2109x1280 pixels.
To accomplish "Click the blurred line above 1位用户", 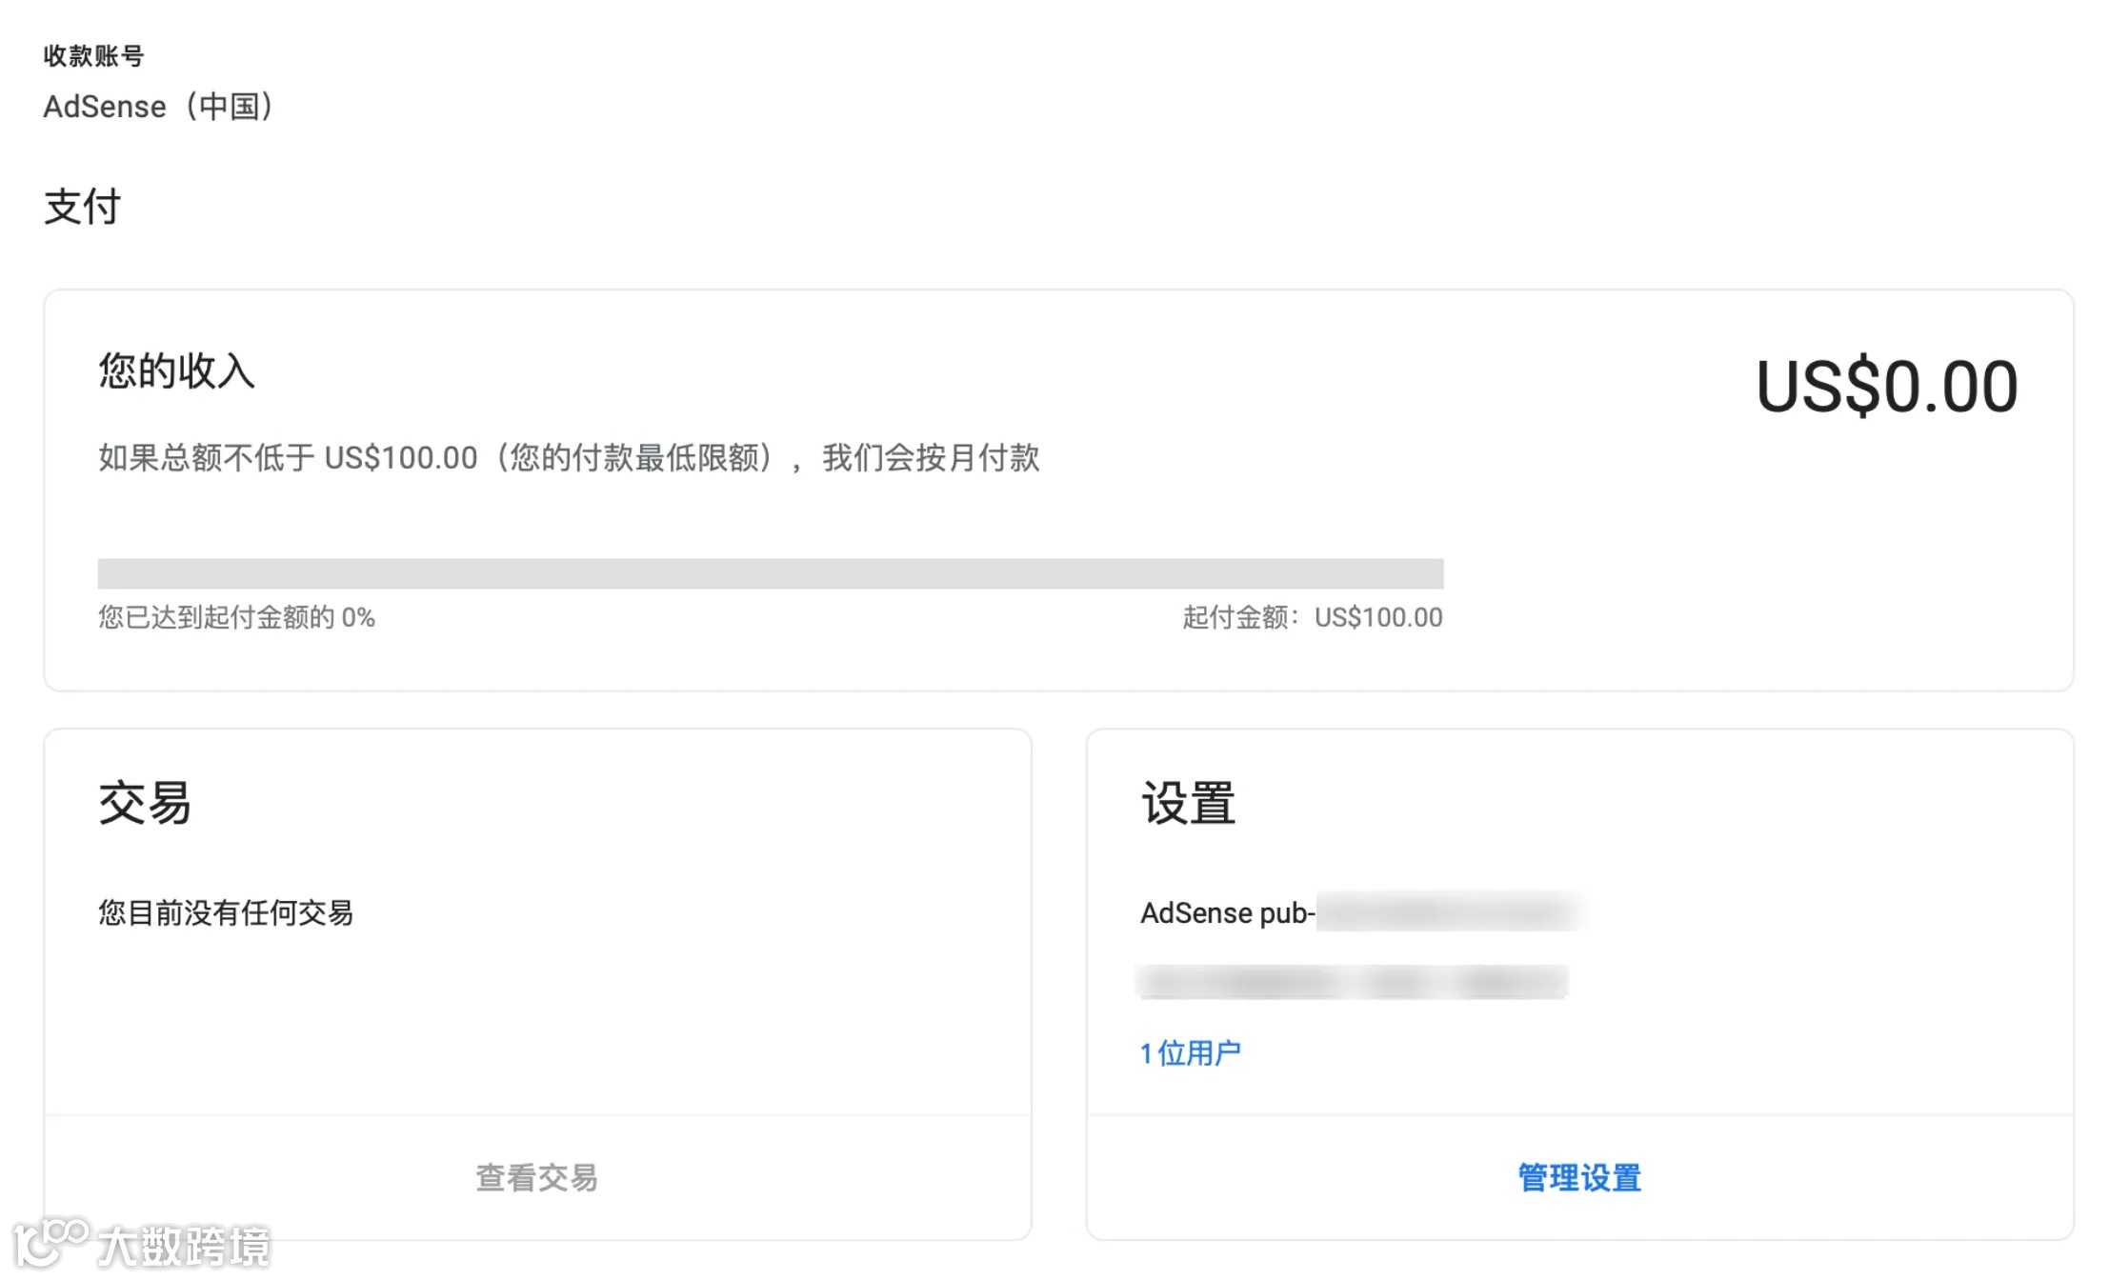I will tap(1352, 981).
